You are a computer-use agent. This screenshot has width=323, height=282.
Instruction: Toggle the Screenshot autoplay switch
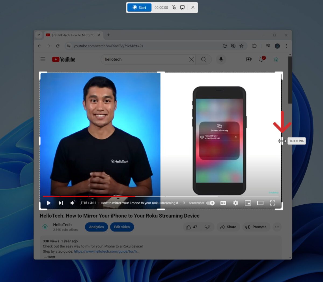click(210, 203)
